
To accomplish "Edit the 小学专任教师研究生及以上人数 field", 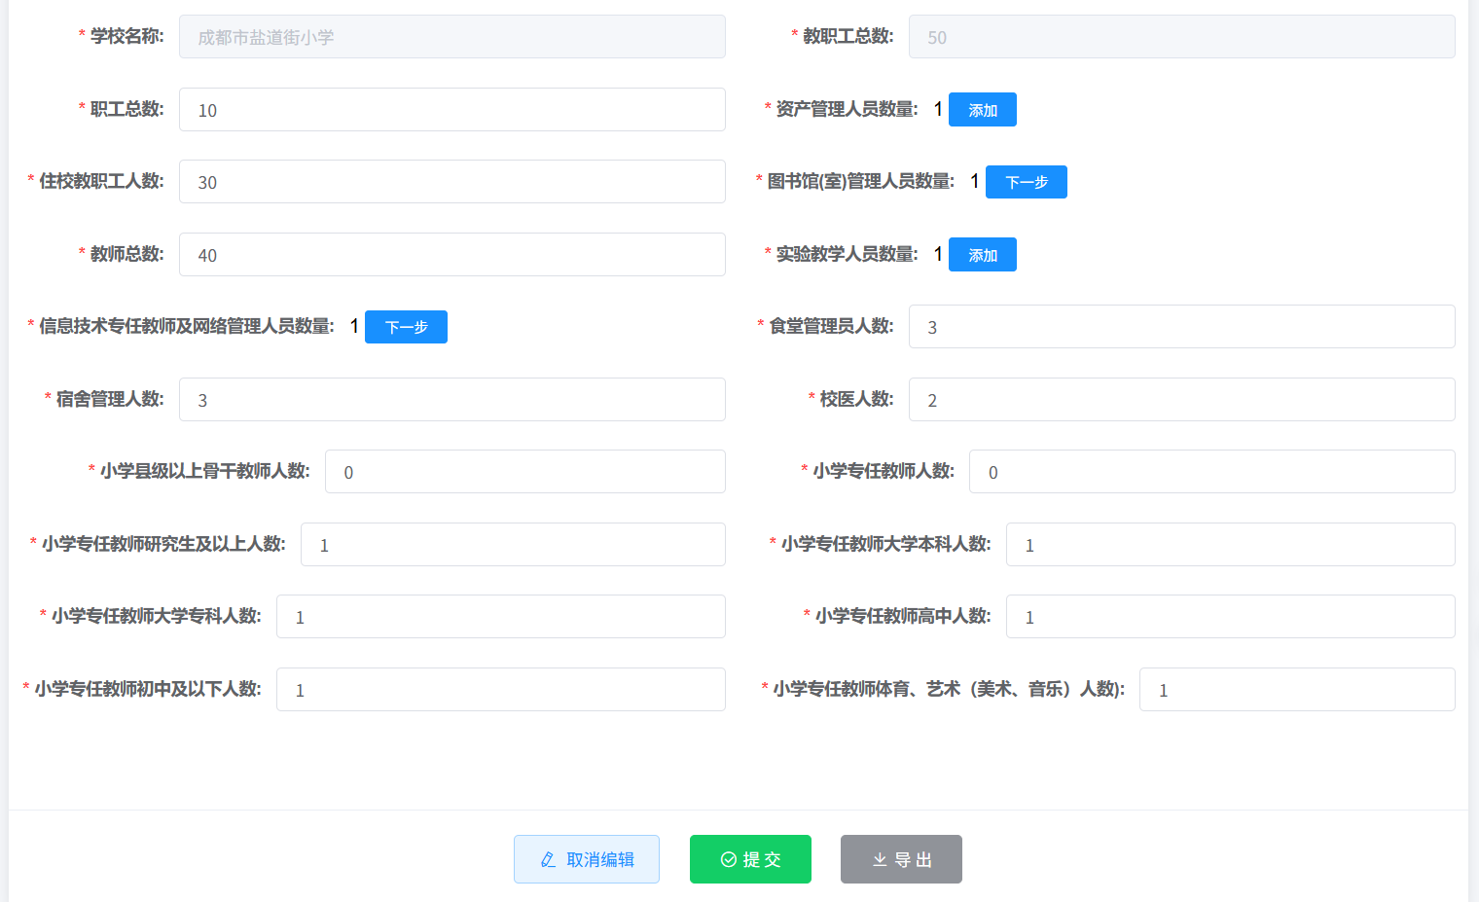I will click(x=513, y=545).
